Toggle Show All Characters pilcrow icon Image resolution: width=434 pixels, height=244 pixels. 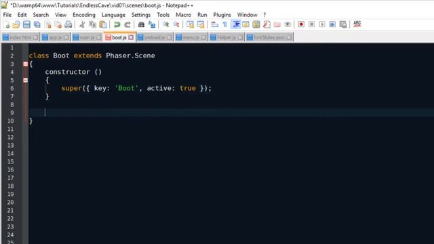click(224, 24)
